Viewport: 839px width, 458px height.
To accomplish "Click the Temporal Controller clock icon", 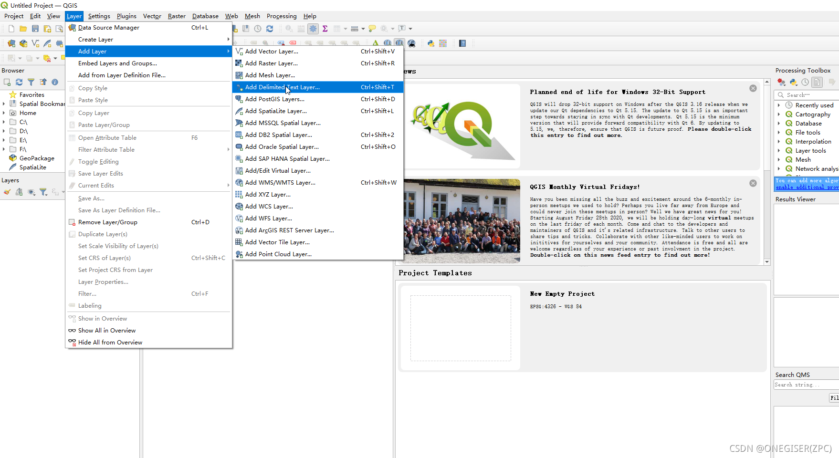I will point(258,29).
